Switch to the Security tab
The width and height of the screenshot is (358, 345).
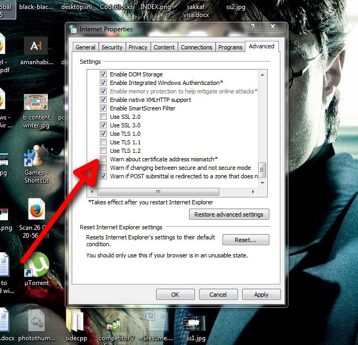click(112, 47)
